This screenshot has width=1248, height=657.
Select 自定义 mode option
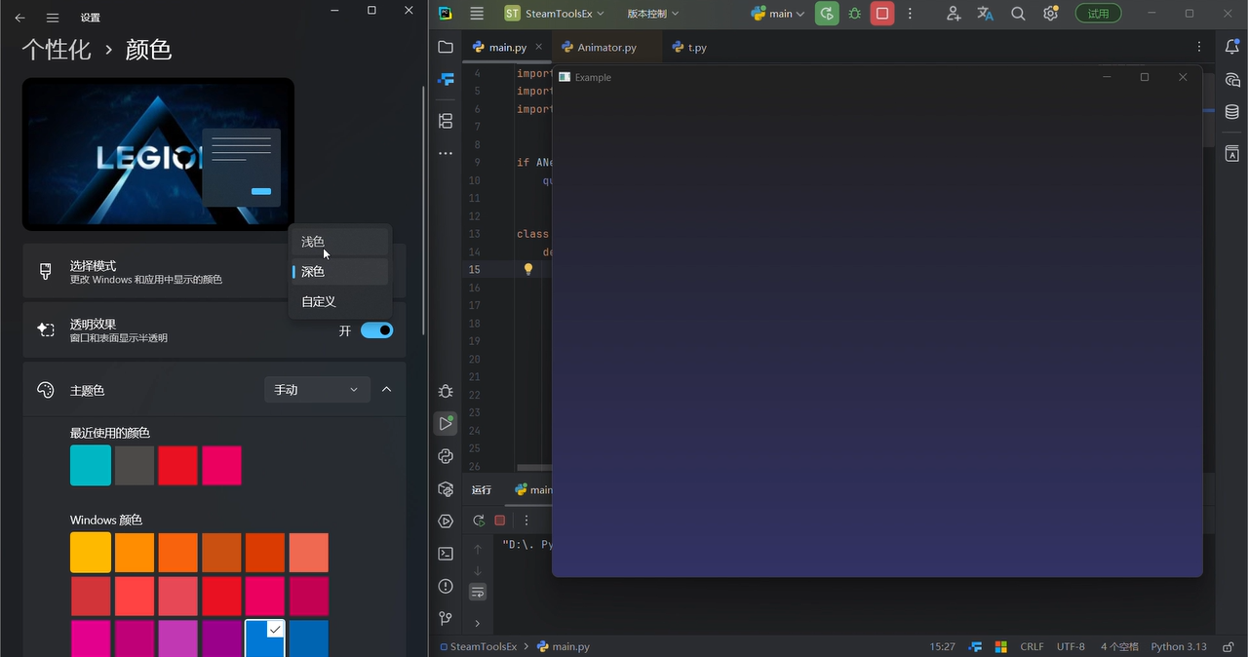pos(340,302)
